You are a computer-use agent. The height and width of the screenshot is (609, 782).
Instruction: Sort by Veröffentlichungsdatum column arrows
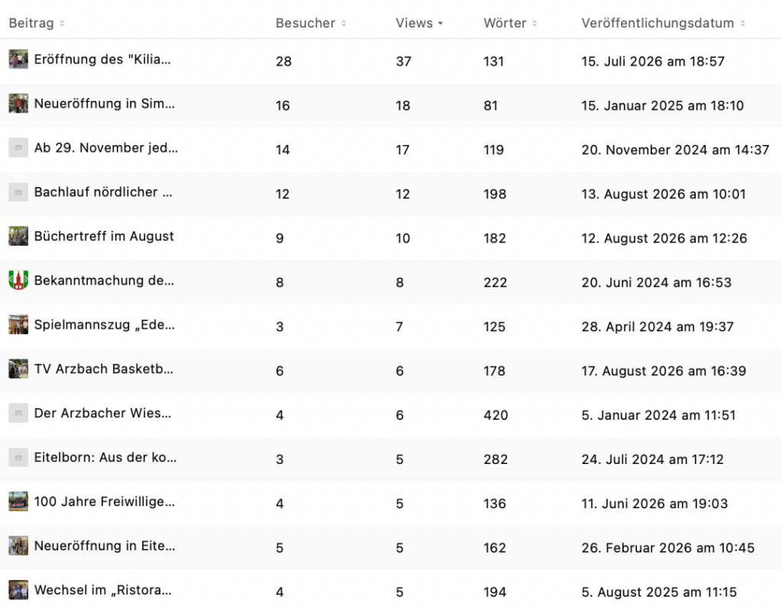tap(742, 24)
